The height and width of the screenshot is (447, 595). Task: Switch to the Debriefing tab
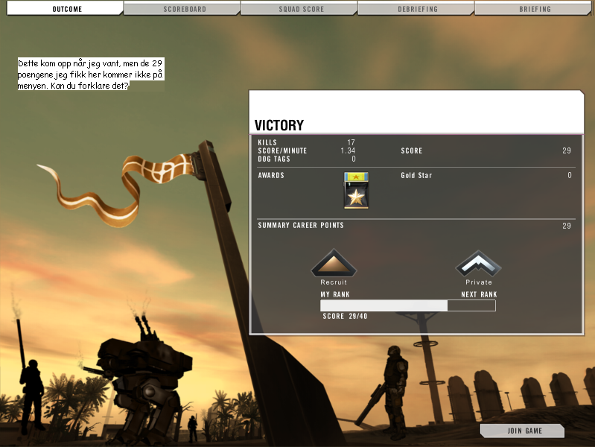pyautogui.click(x=416, y=8)
